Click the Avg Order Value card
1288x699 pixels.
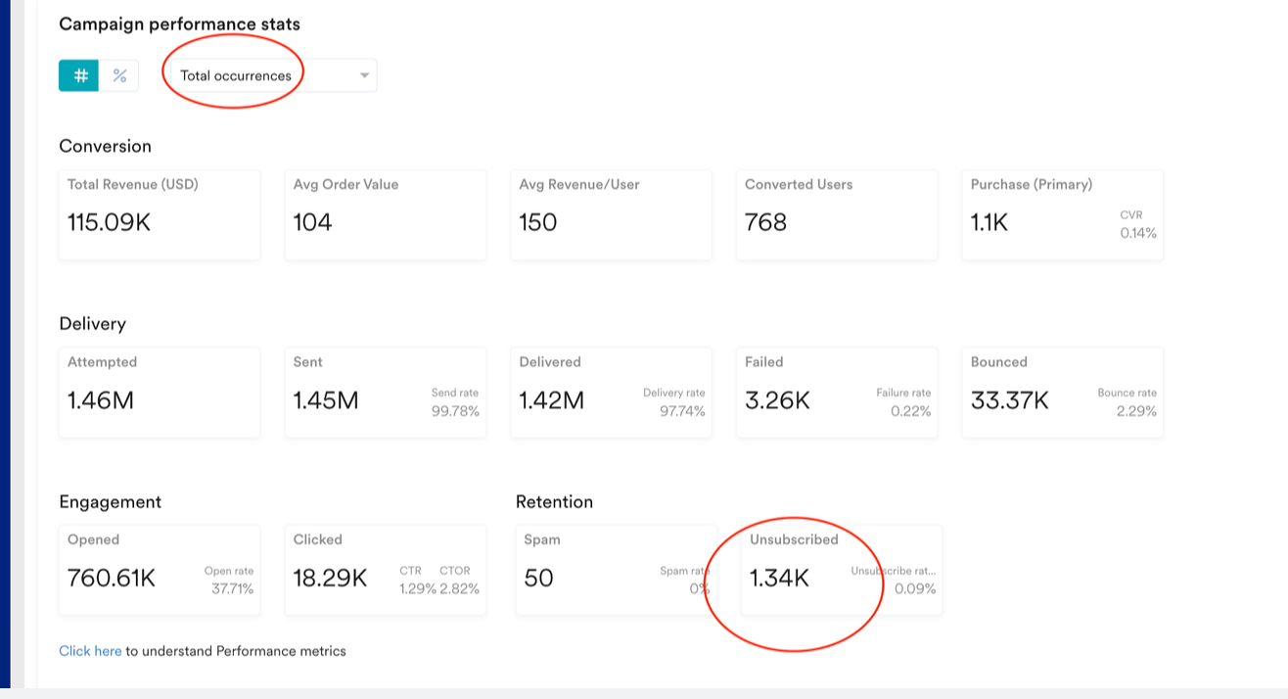tap(385, 214)
